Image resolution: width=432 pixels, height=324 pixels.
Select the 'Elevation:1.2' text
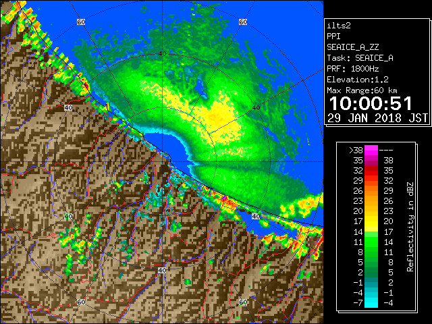tap(358, 80)
